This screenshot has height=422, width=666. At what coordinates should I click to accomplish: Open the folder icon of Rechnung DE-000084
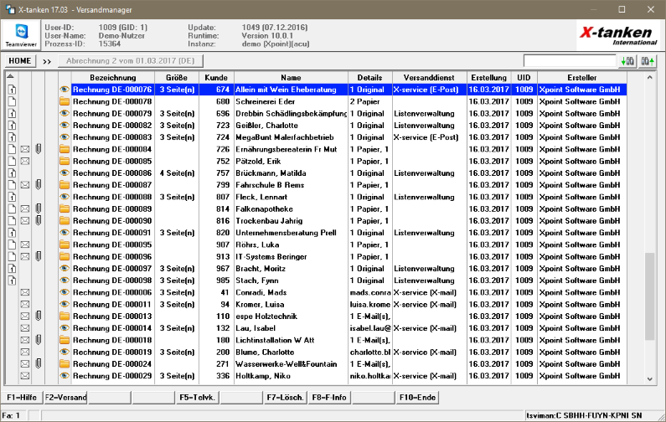pyautogui.click(x=65, y=149)
